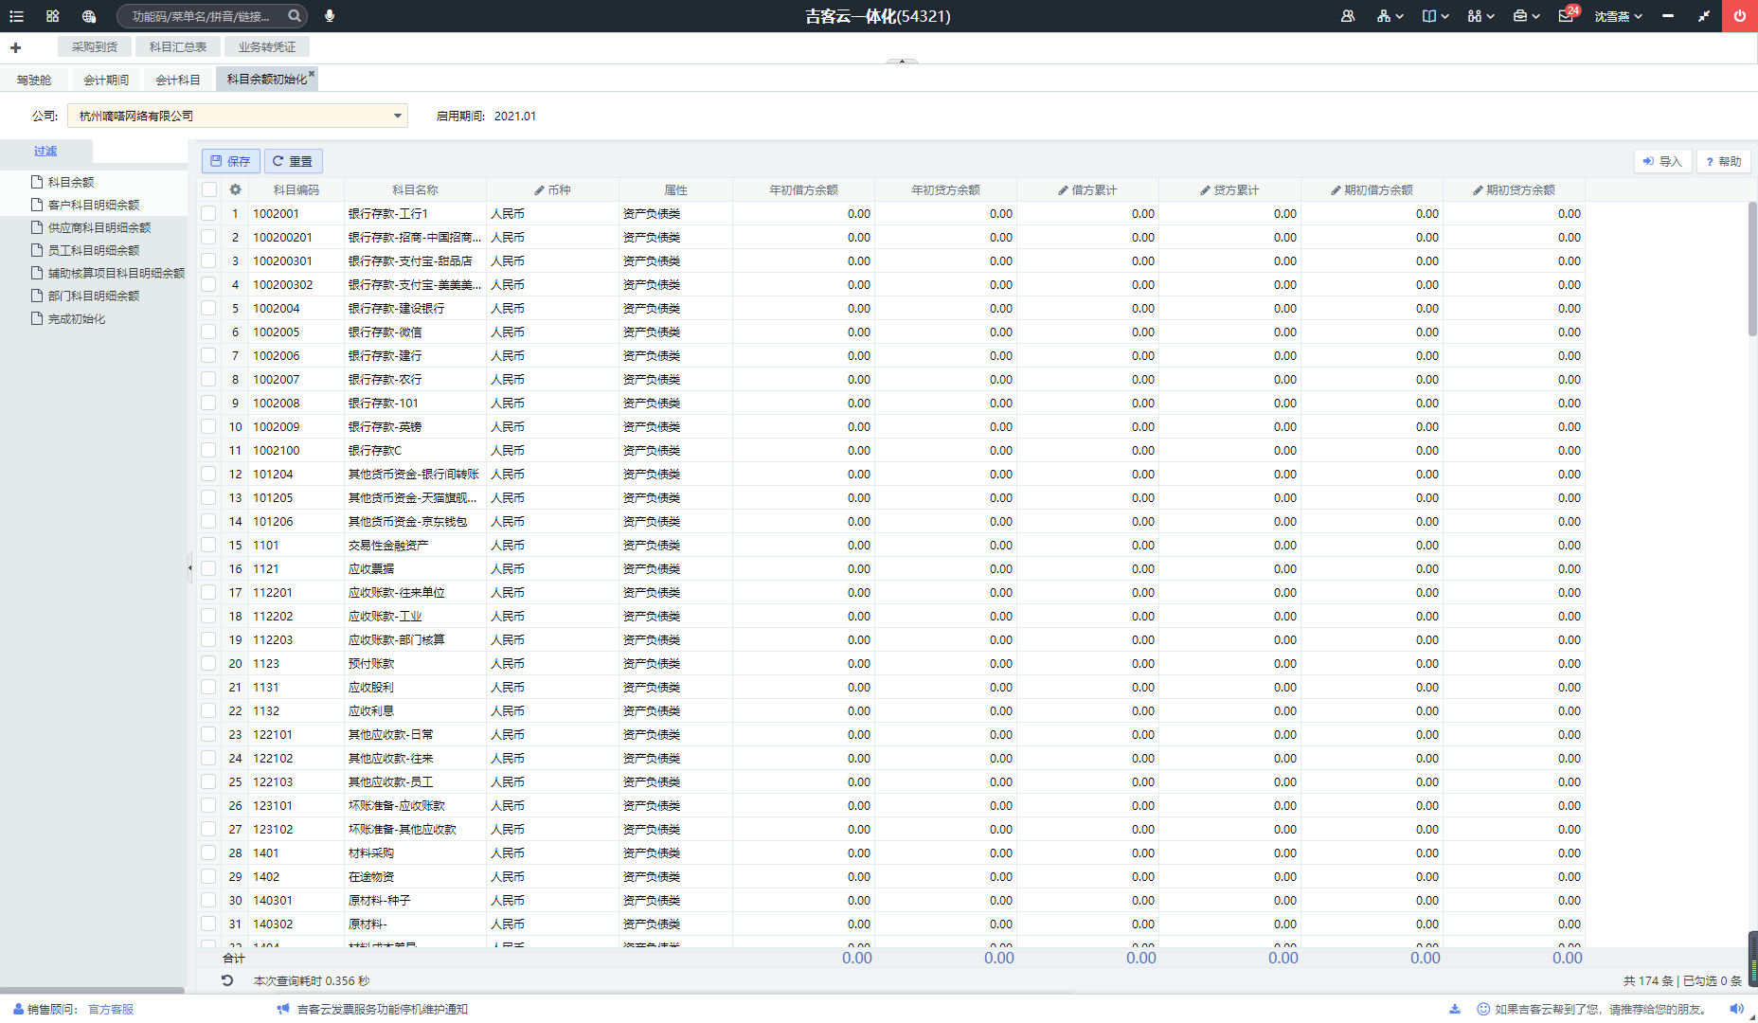Open the hamburger list menu icon

click(x=16, y=16)
